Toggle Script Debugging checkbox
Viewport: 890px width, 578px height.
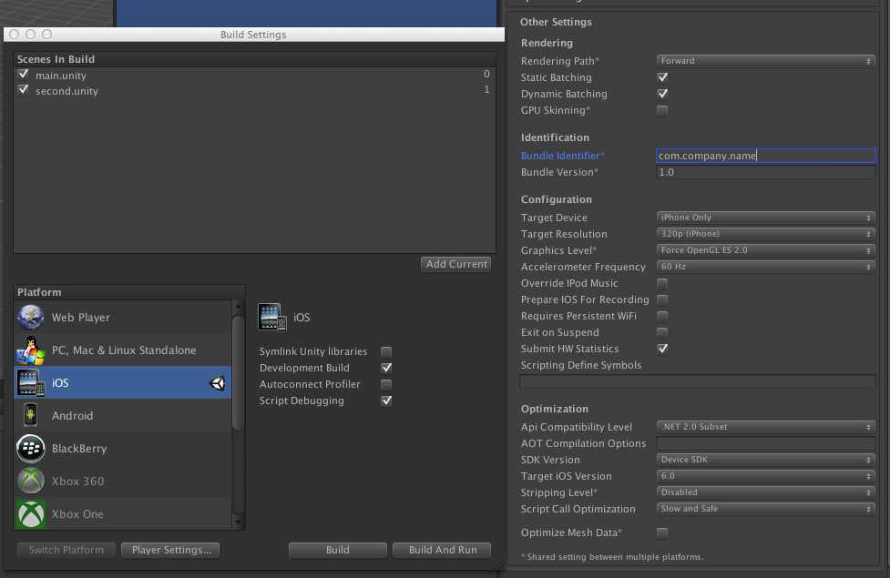(386, 401)
